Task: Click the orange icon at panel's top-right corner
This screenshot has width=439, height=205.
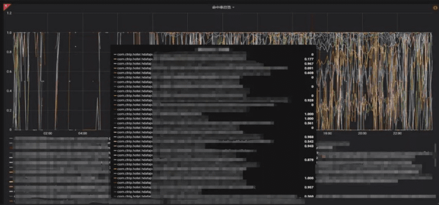Action: coord(434,8)
